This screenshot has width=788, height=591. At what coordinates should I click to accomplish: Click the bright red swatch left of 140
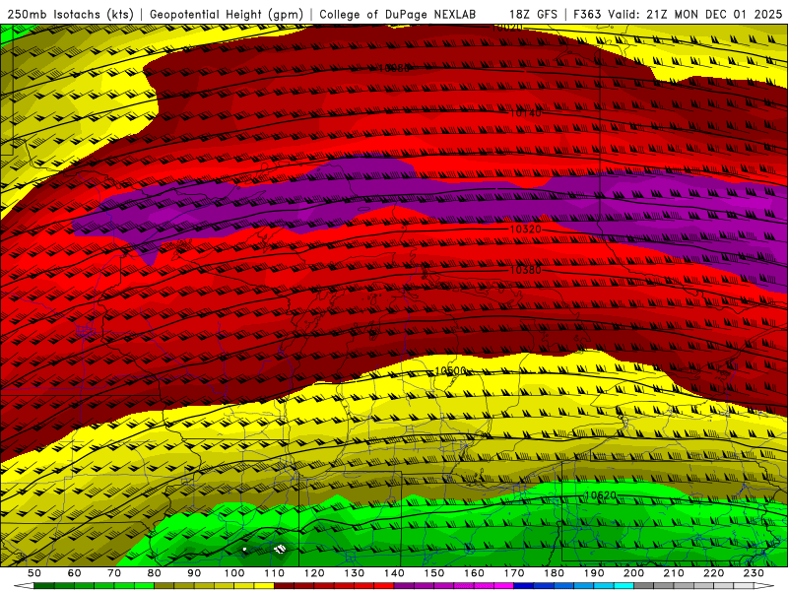384,586
